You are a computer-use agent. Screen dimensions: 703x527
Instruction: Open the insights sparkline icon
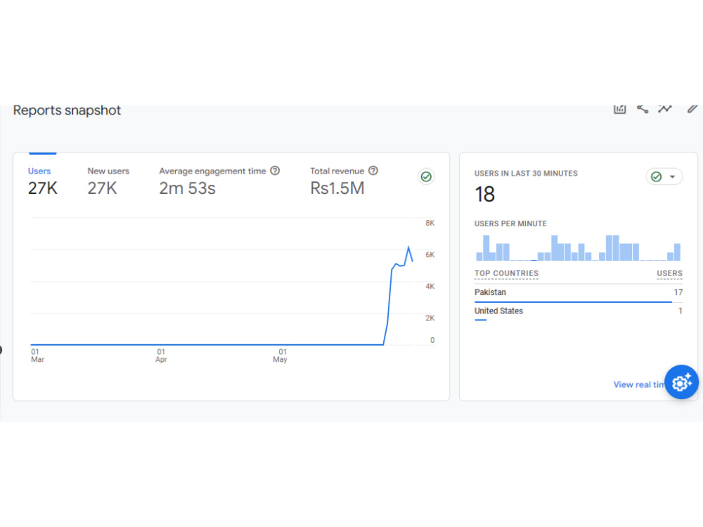click(665, 109)
